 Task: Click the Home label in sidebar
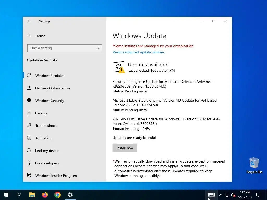(40, 36)
